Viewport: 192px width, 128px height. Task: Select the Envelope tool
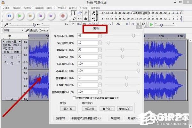click(80, 13)
